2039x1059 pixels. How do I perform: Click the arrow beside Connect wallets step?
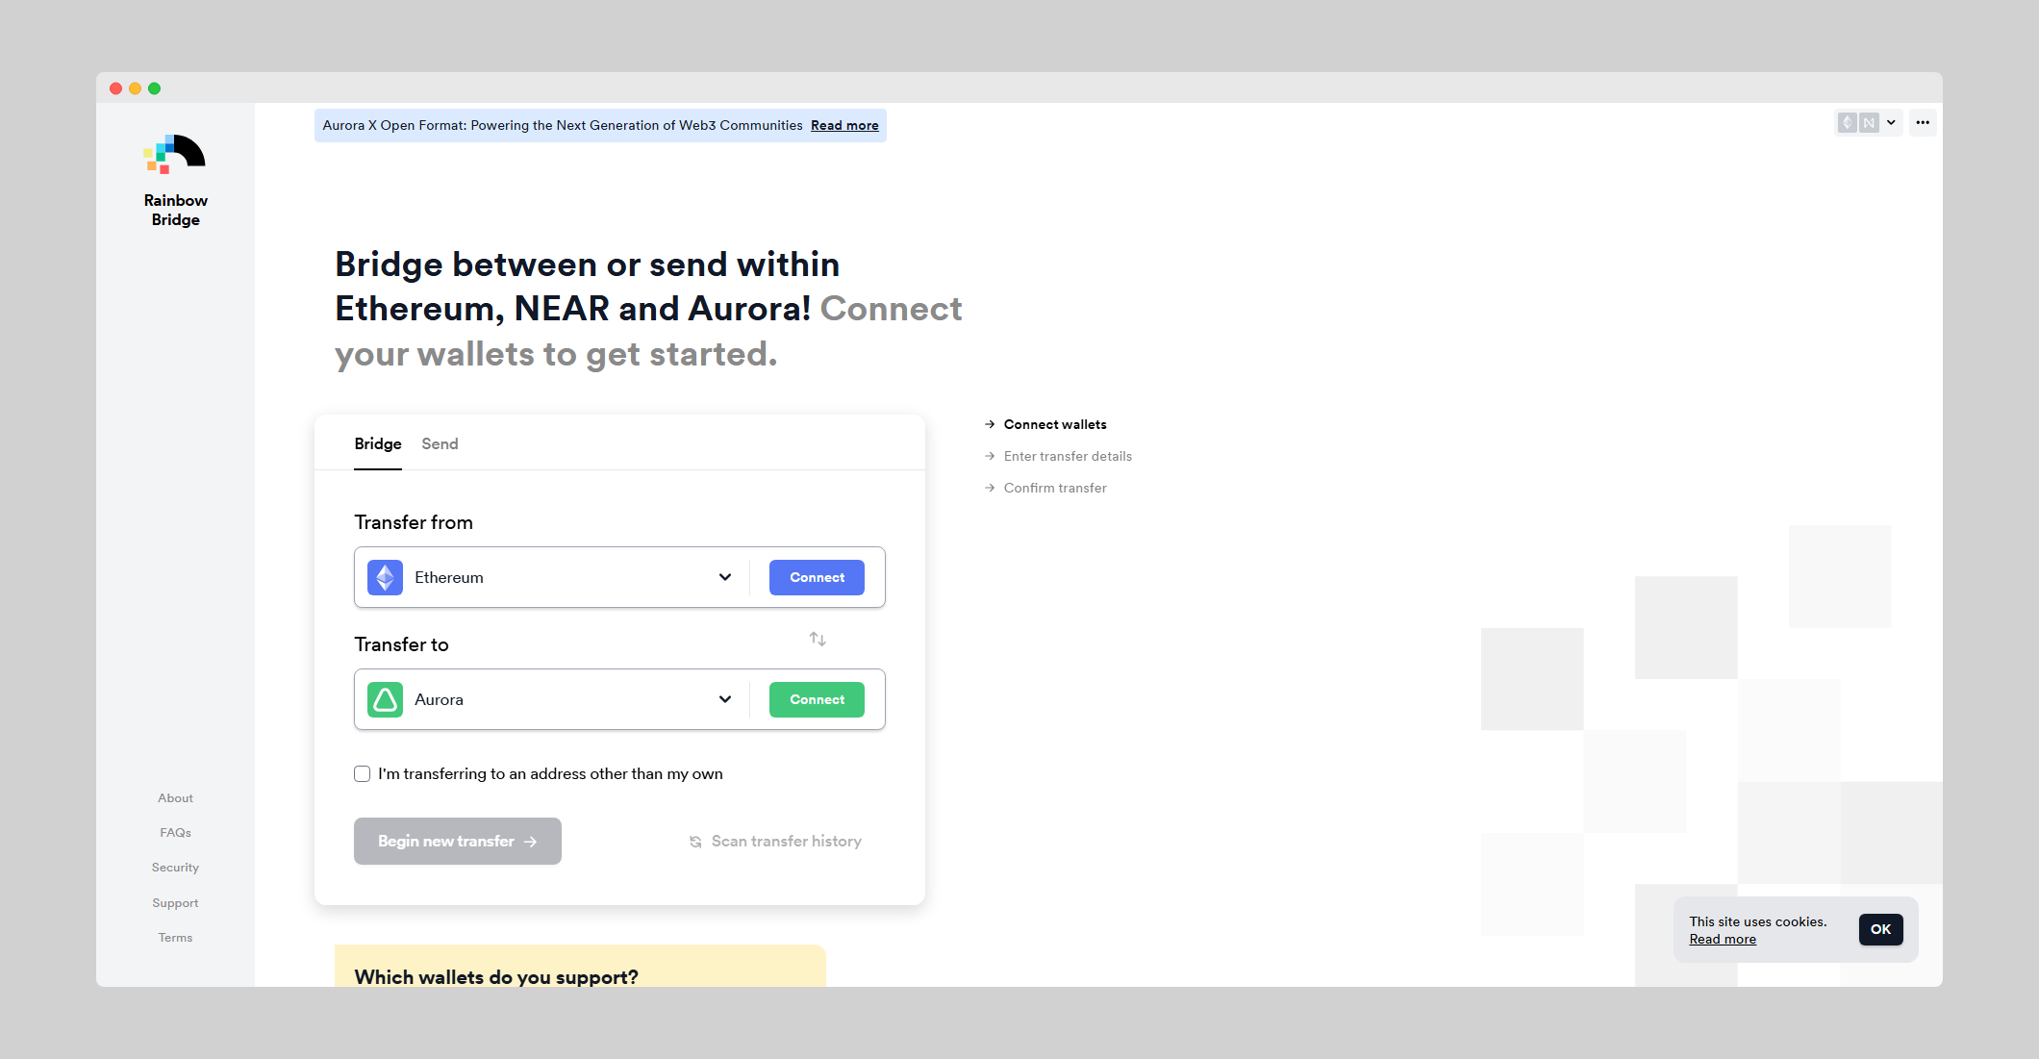point(990,424)
